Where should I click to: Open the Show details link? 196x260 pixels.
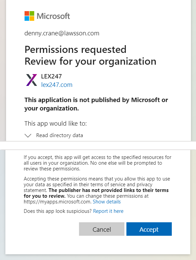[x=107, y=202]
